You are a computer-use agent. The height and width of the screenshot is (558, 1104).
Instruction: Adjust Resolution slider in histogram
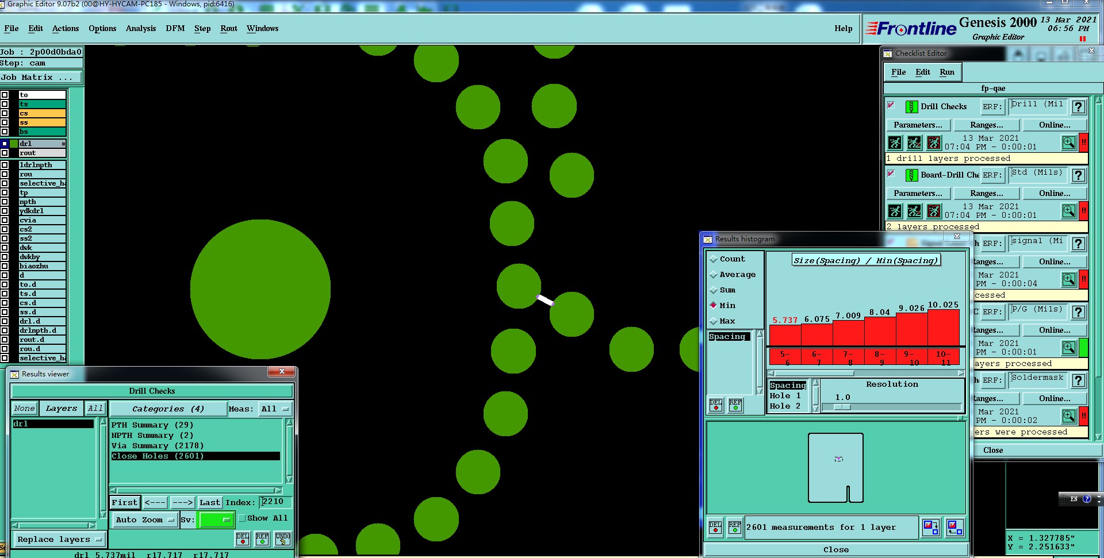[842, 407]
